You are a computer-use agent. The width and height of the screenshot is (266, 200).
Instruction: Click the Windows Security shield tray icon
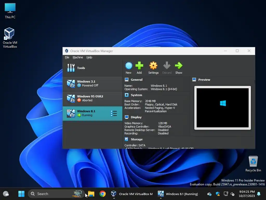218,194
